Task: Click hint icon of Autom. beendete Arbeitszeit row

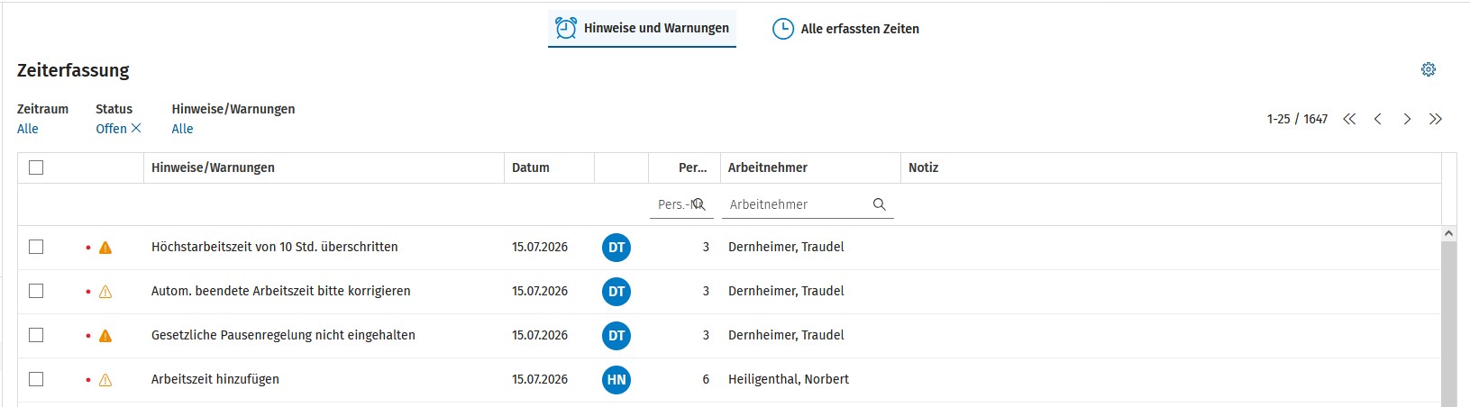Action: click(x=105, y=292)
